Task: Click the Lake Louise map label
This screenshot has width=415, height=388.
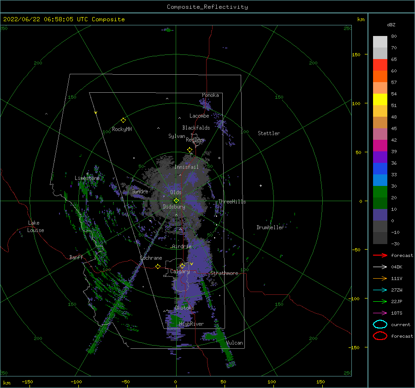Action: [x=36, y=227]
